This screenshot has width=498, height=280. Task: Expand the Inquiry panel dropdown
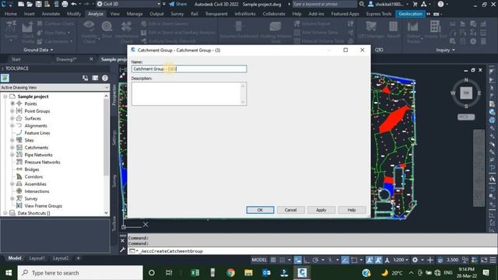coord(445,50)
